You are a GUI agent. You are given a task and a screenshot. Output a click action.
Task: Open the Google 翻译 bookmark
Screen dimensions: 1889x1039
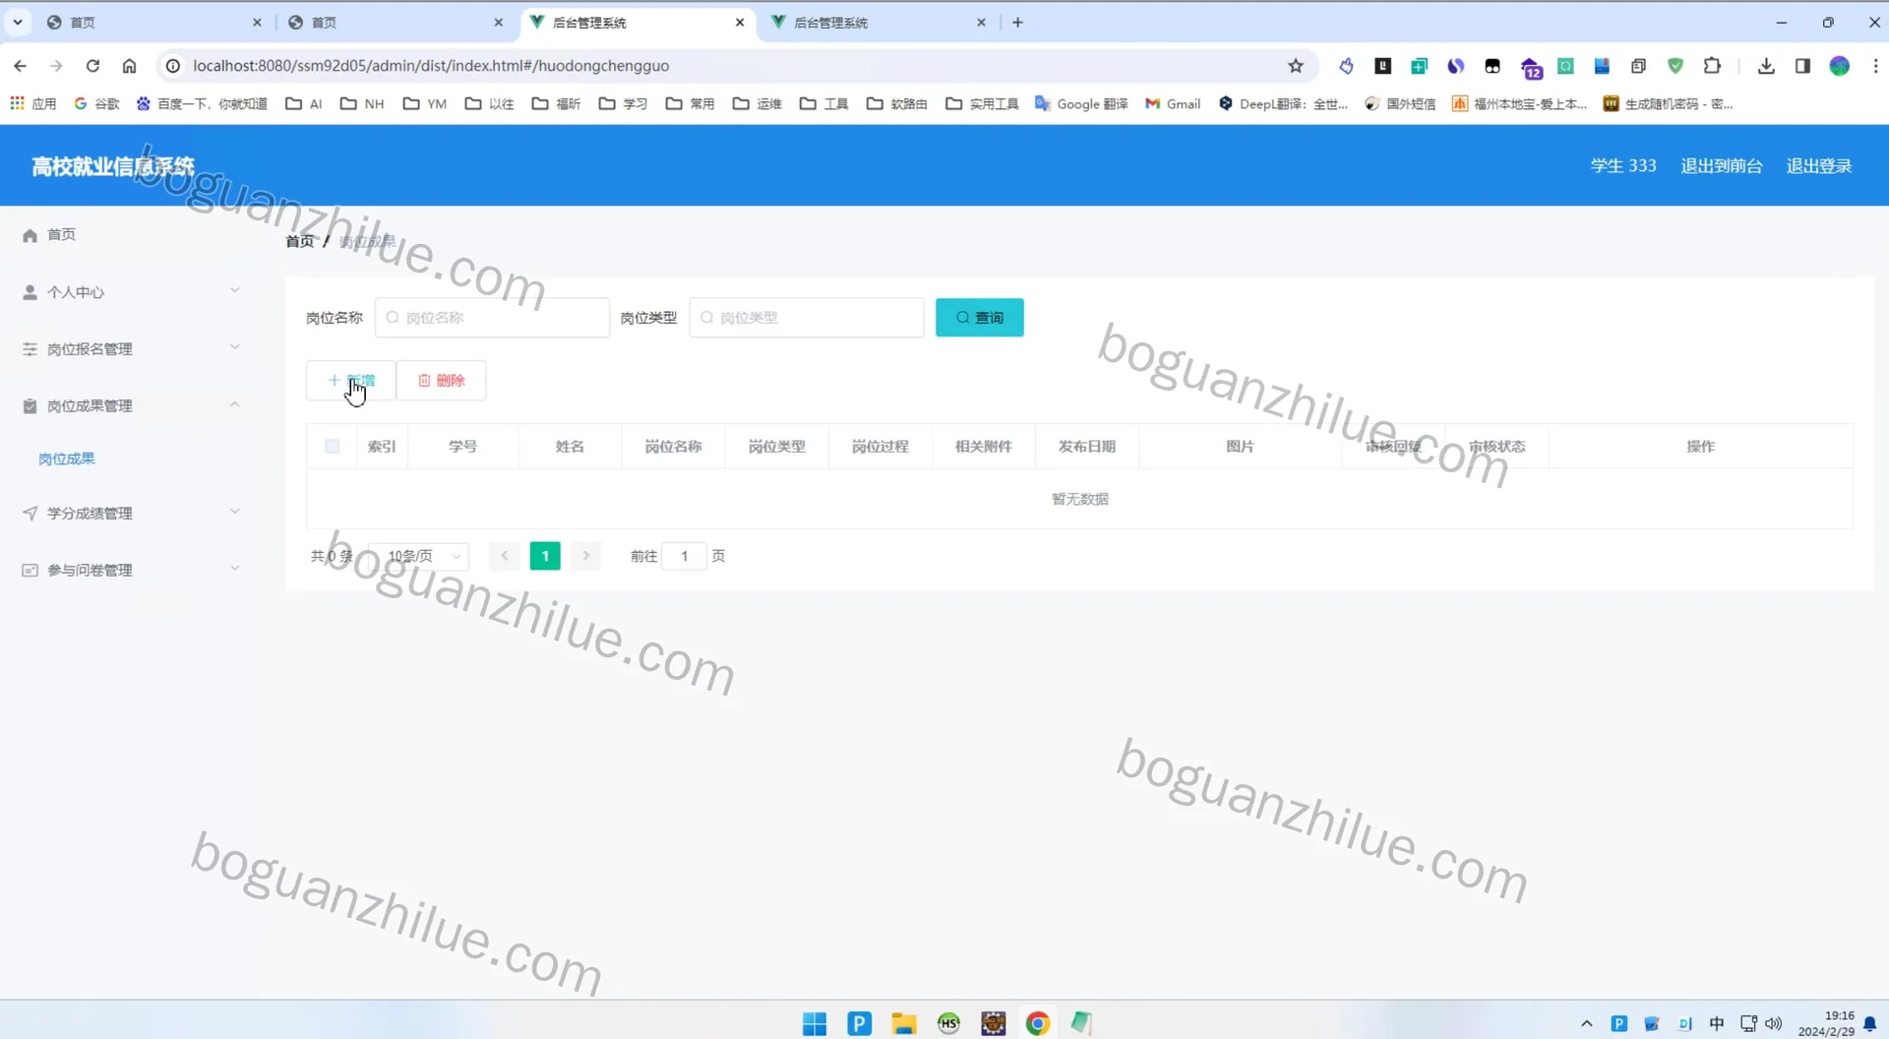[x=1081, y=103]
